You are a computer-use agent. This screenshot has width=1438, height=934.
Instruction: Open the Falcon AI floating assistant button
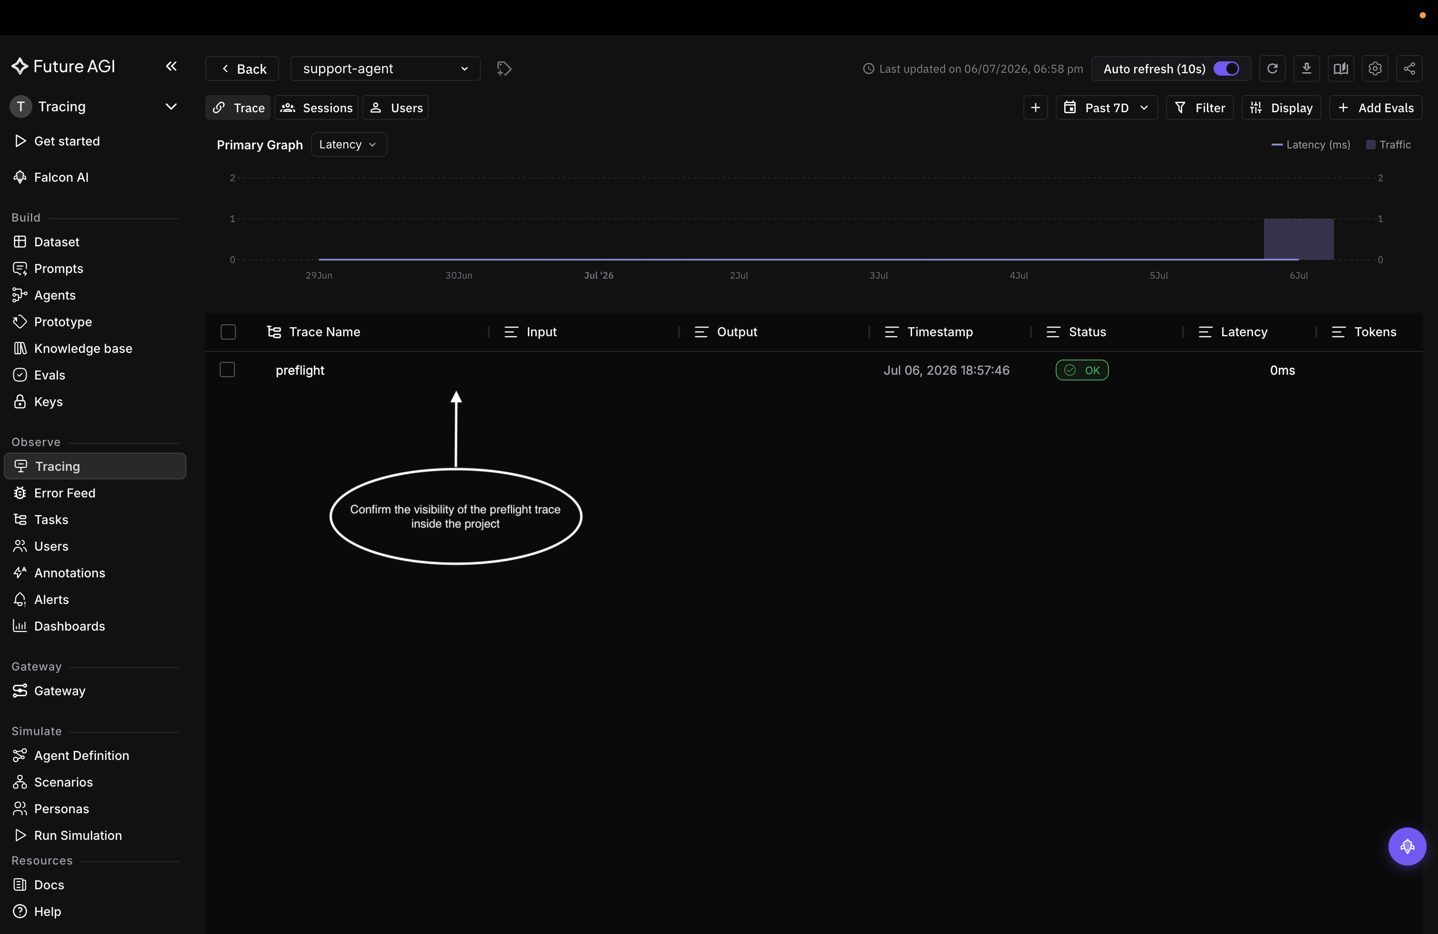point(1407,846)
